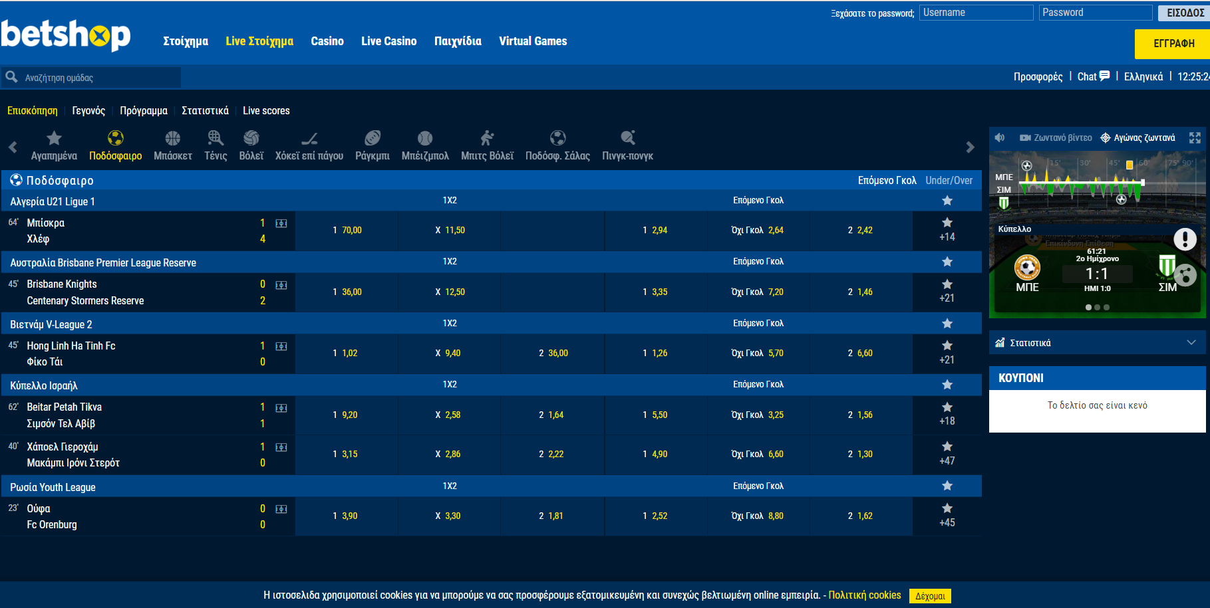Favorite the Ρωσία Youth League league

(947, 486)
